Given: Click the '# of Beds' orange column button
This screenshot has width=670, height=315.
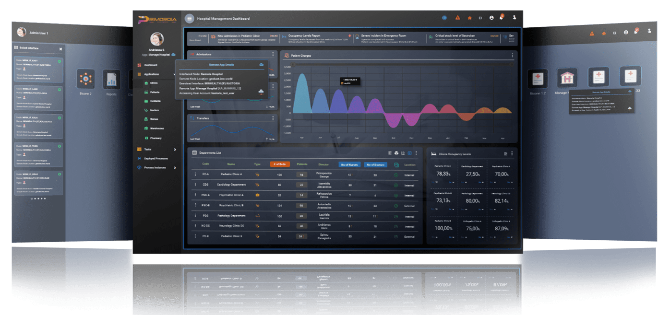Looking at the screenshot, I should 280,164.
